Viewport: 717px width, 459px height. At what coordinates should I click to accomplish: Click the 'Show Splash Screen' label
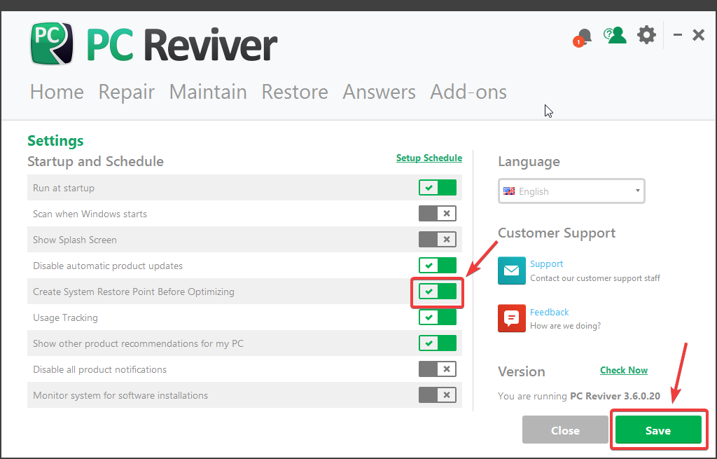(74, 240)
